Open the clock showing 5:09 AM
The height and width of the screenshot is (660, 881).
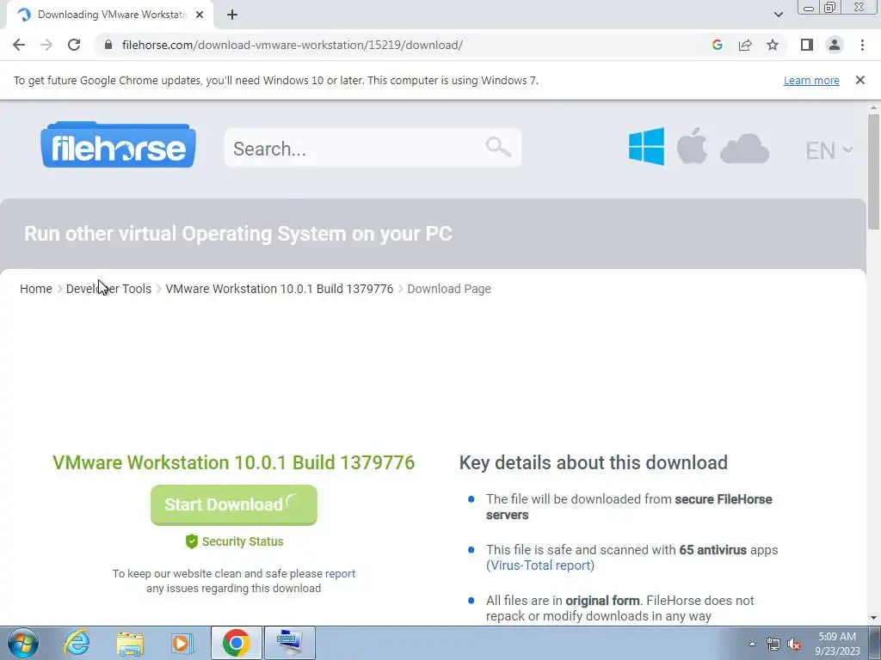[837, 644]
